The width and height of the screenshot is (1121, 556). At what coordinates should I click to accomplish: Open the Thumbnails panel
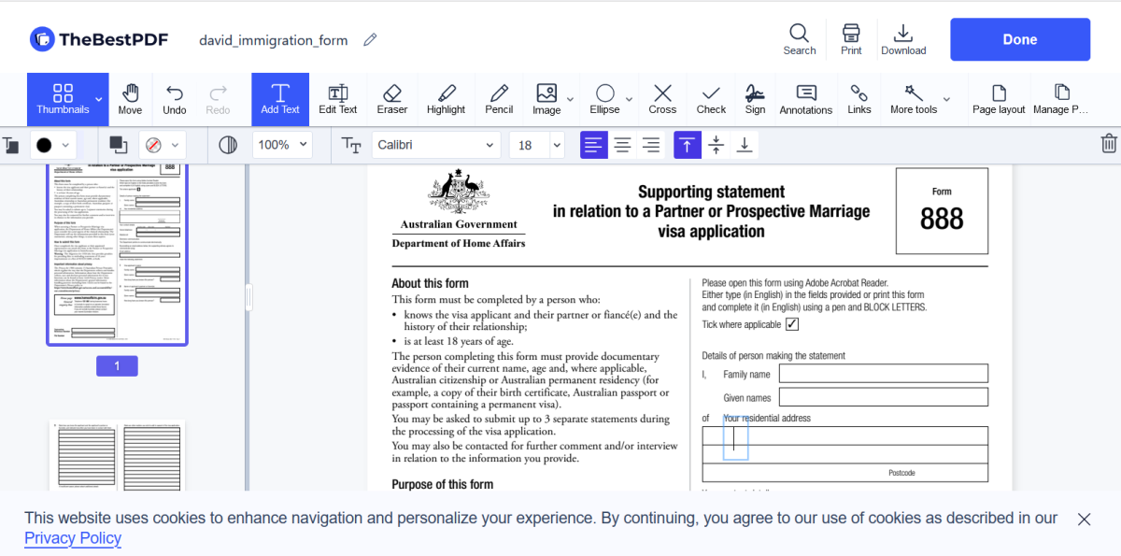coord(65,98)
